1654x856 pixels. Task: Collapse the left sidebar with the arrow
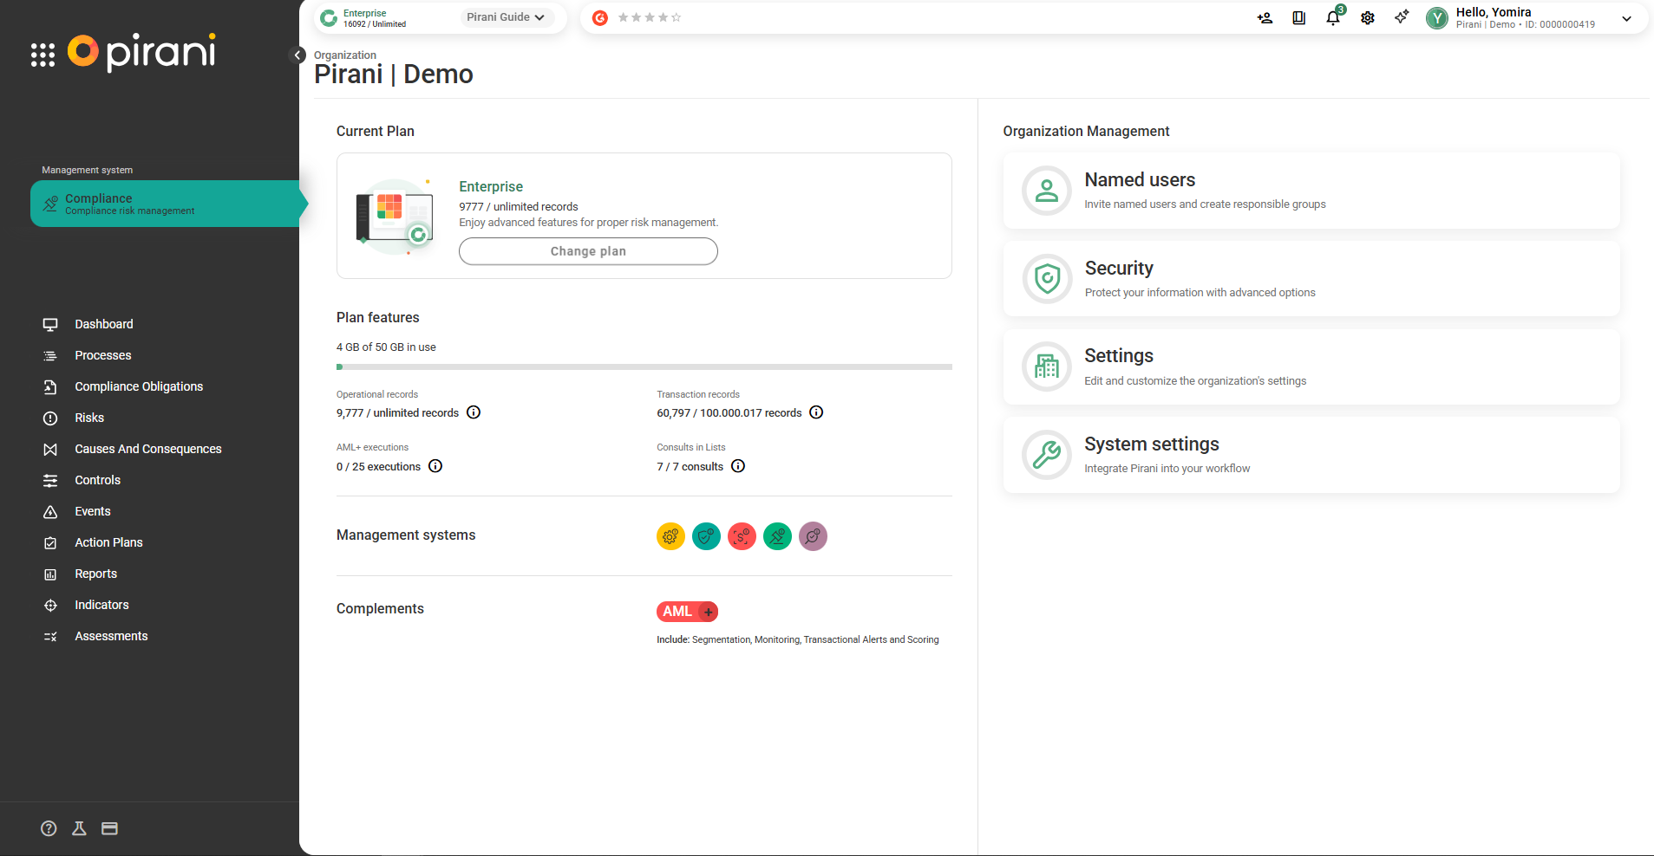(297, 55)
